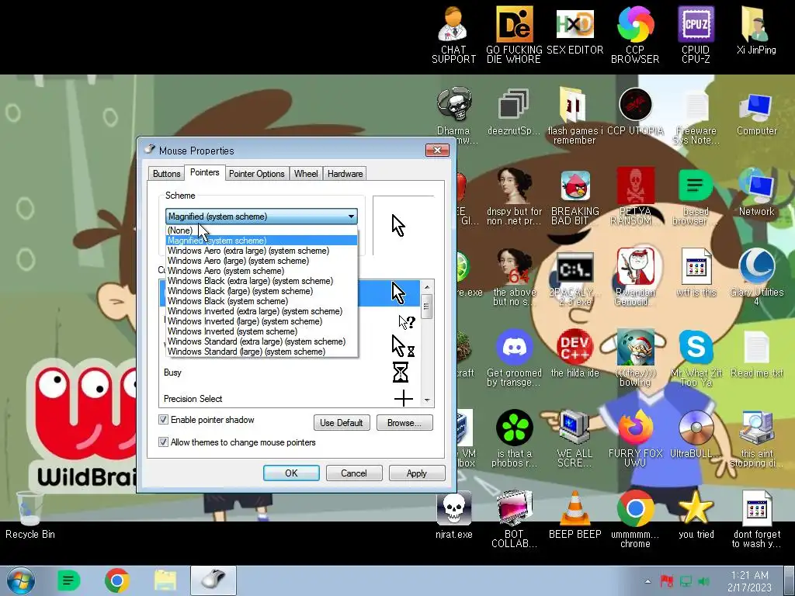795x596 pixels.
Task: Choose Windows Standard (large) scheme
Action: (262, 352)
